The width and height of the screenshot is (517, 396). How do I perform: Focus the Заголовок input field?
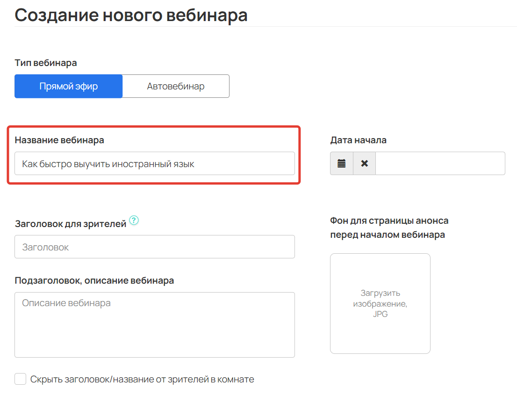pos(155,247)
